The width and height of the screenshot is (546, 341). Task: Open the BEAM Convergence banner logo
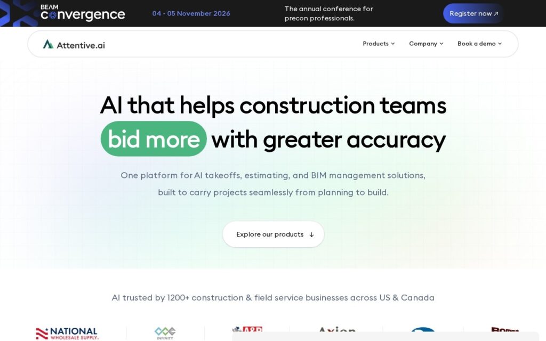[x=83, y=13]
